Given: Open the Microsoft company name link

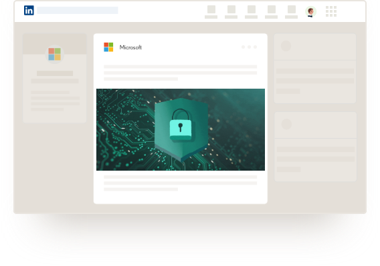Looking at the screenshot, I should click(x=130, y=47).
